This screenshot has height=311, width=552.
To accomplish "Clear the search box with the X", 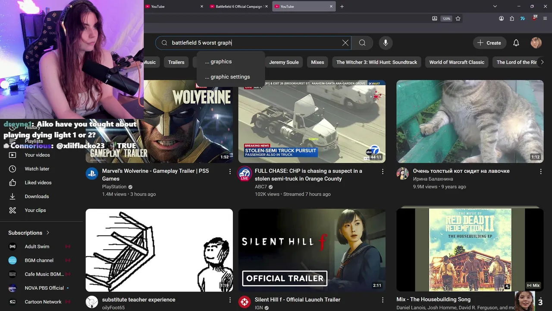I will [x=345, y=43].
